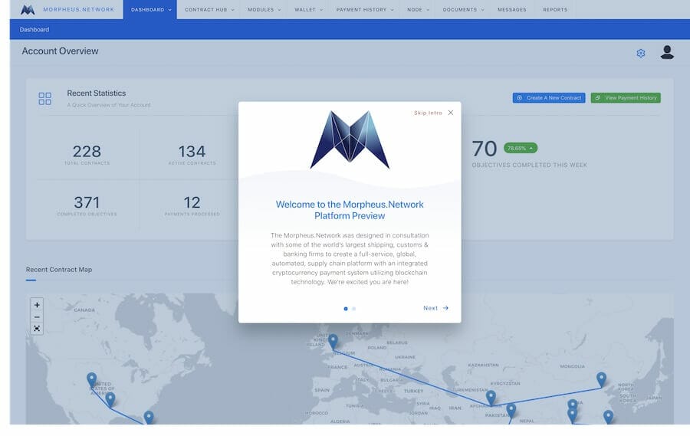This screenshot has height=436, width=690.
Task: Click Create A New Contract button
Action: pos(549,98)
